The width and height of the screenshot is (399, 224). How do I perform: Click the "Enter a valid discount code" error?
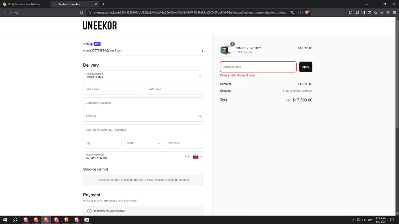pos(238,75)
